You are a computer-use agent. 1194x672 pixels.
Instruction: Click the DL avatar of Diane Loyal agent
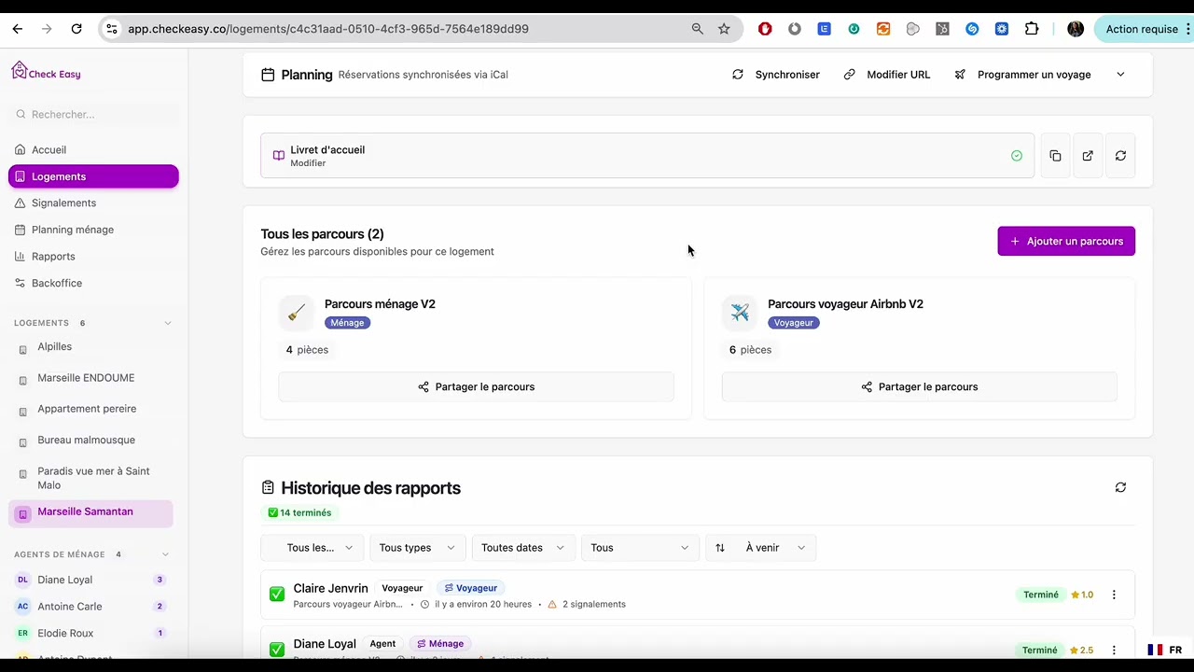pos(22,580)
